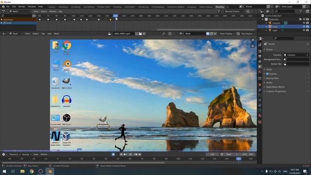The image size is (311, 175).
Task: Click the zoom magnifier gizmo in clip view
Action: pyautogui.click(x=253, y=40)
